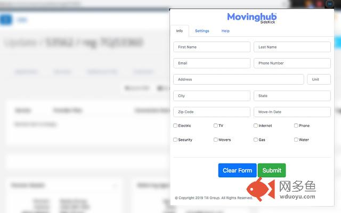Click the green Submit button
This screenshot has width=341, height=213.
coord(272,170)
